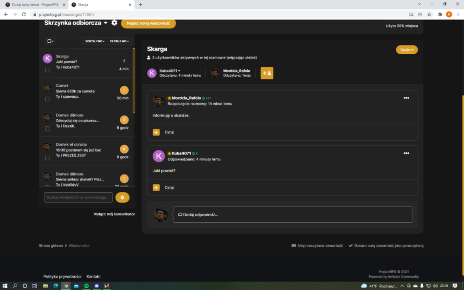This screenshot has width=464, height=290.
Task: Click Cytuj under Kuba4071's message
Action: [x=169, y=187]
